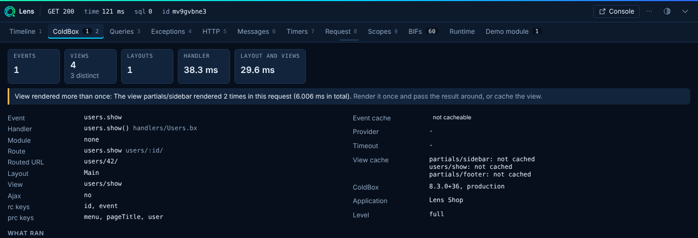Click the Layout value Main

coord(92,173)
